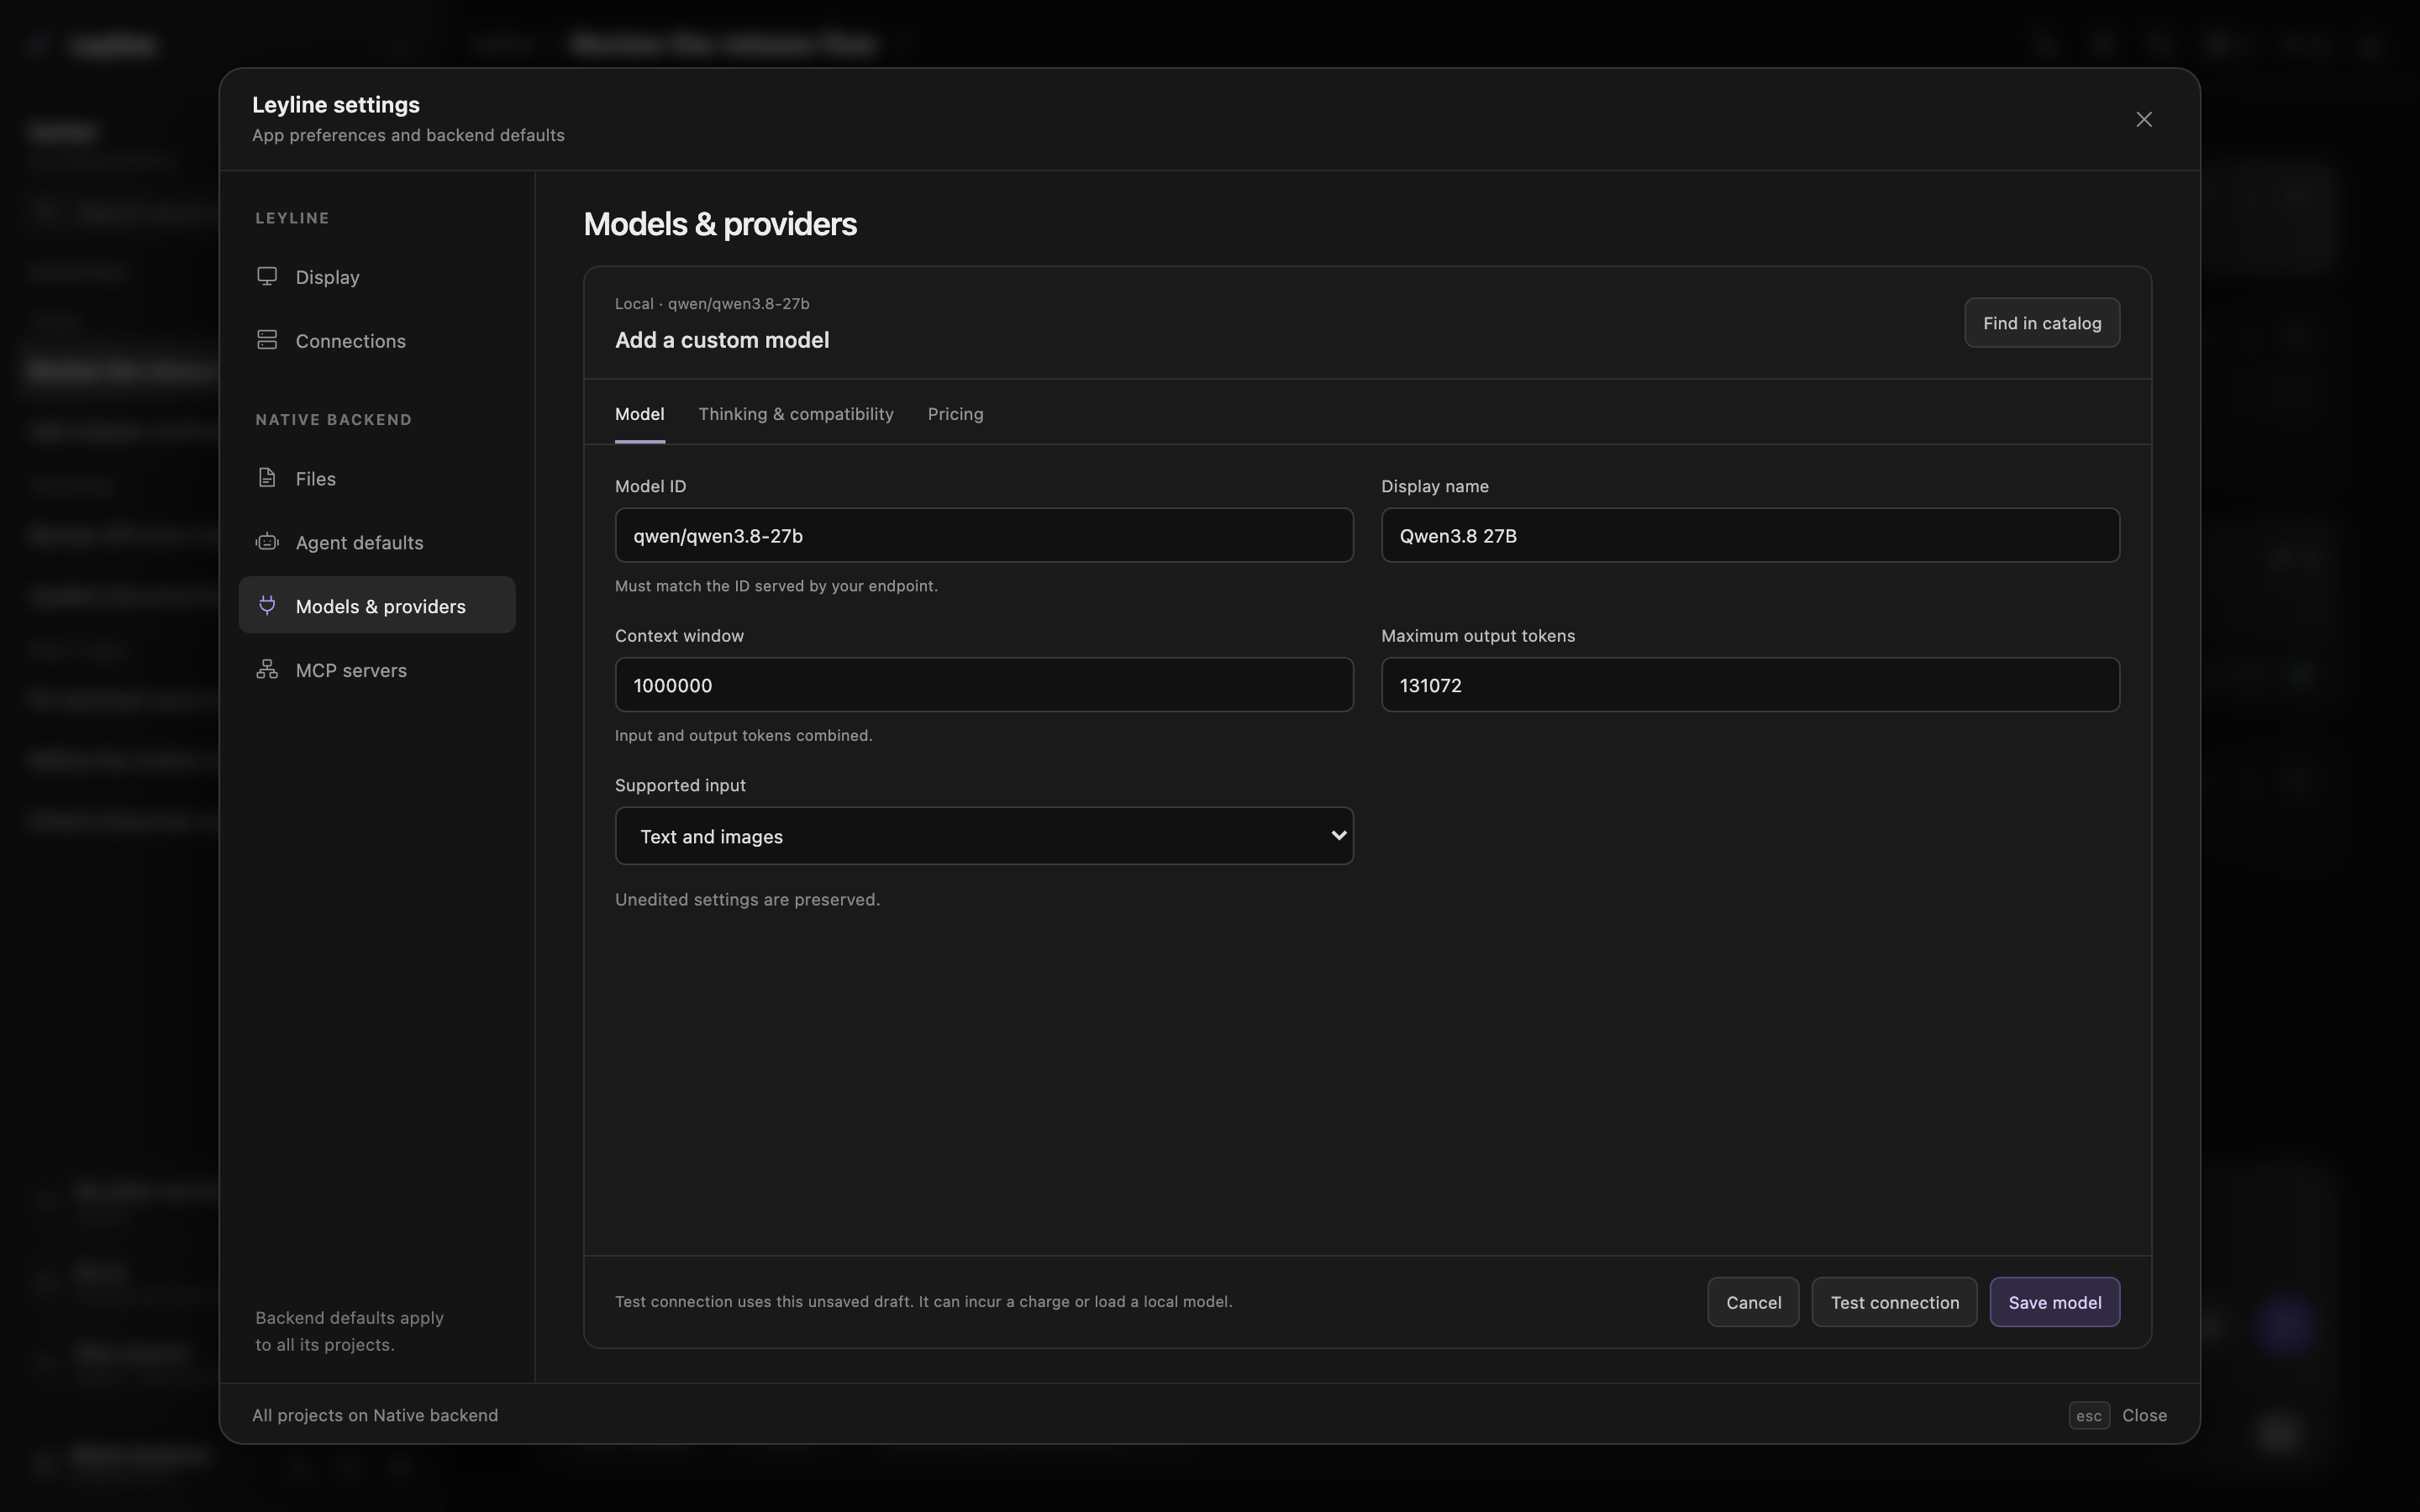Click the Test connection button
2420x1512 pixels.
[1894, 1302]
